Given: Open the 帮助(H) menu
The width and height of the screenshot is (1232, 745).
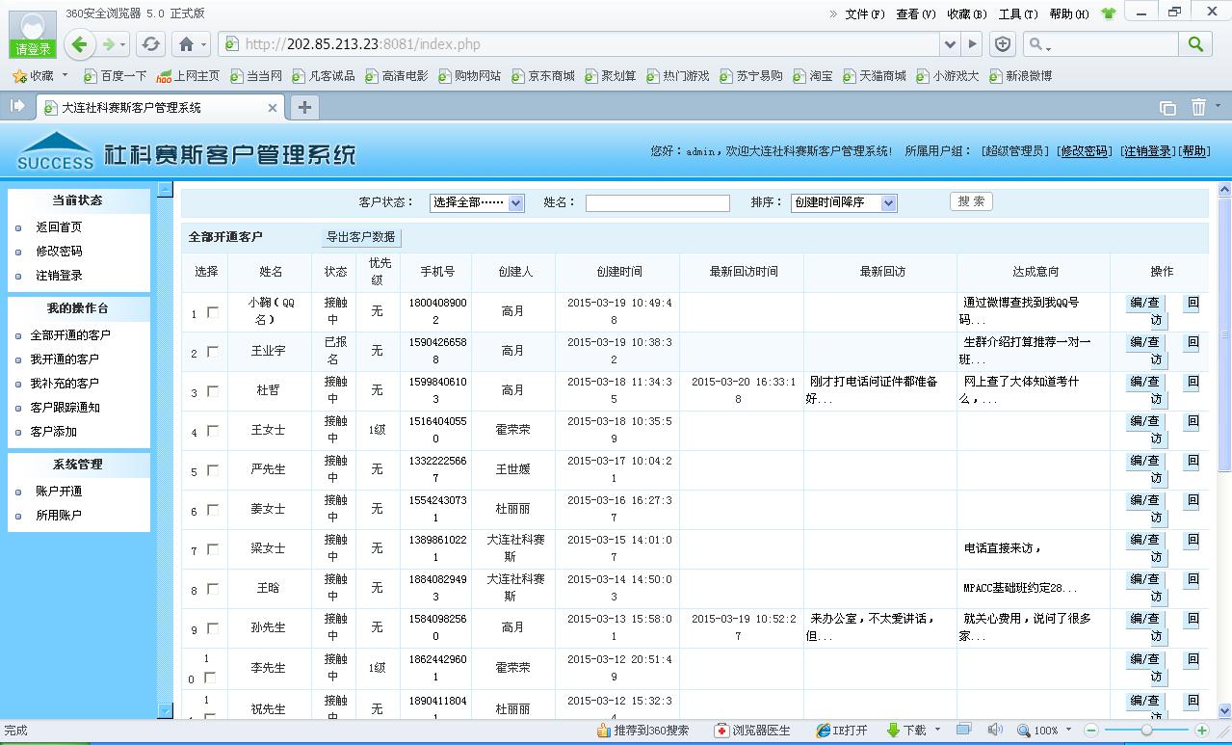Looking at the screenshot, I should (x=1069, y=13).
